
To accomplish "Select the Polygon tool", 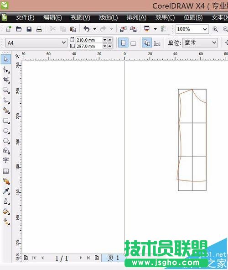I will coord(6,141).
